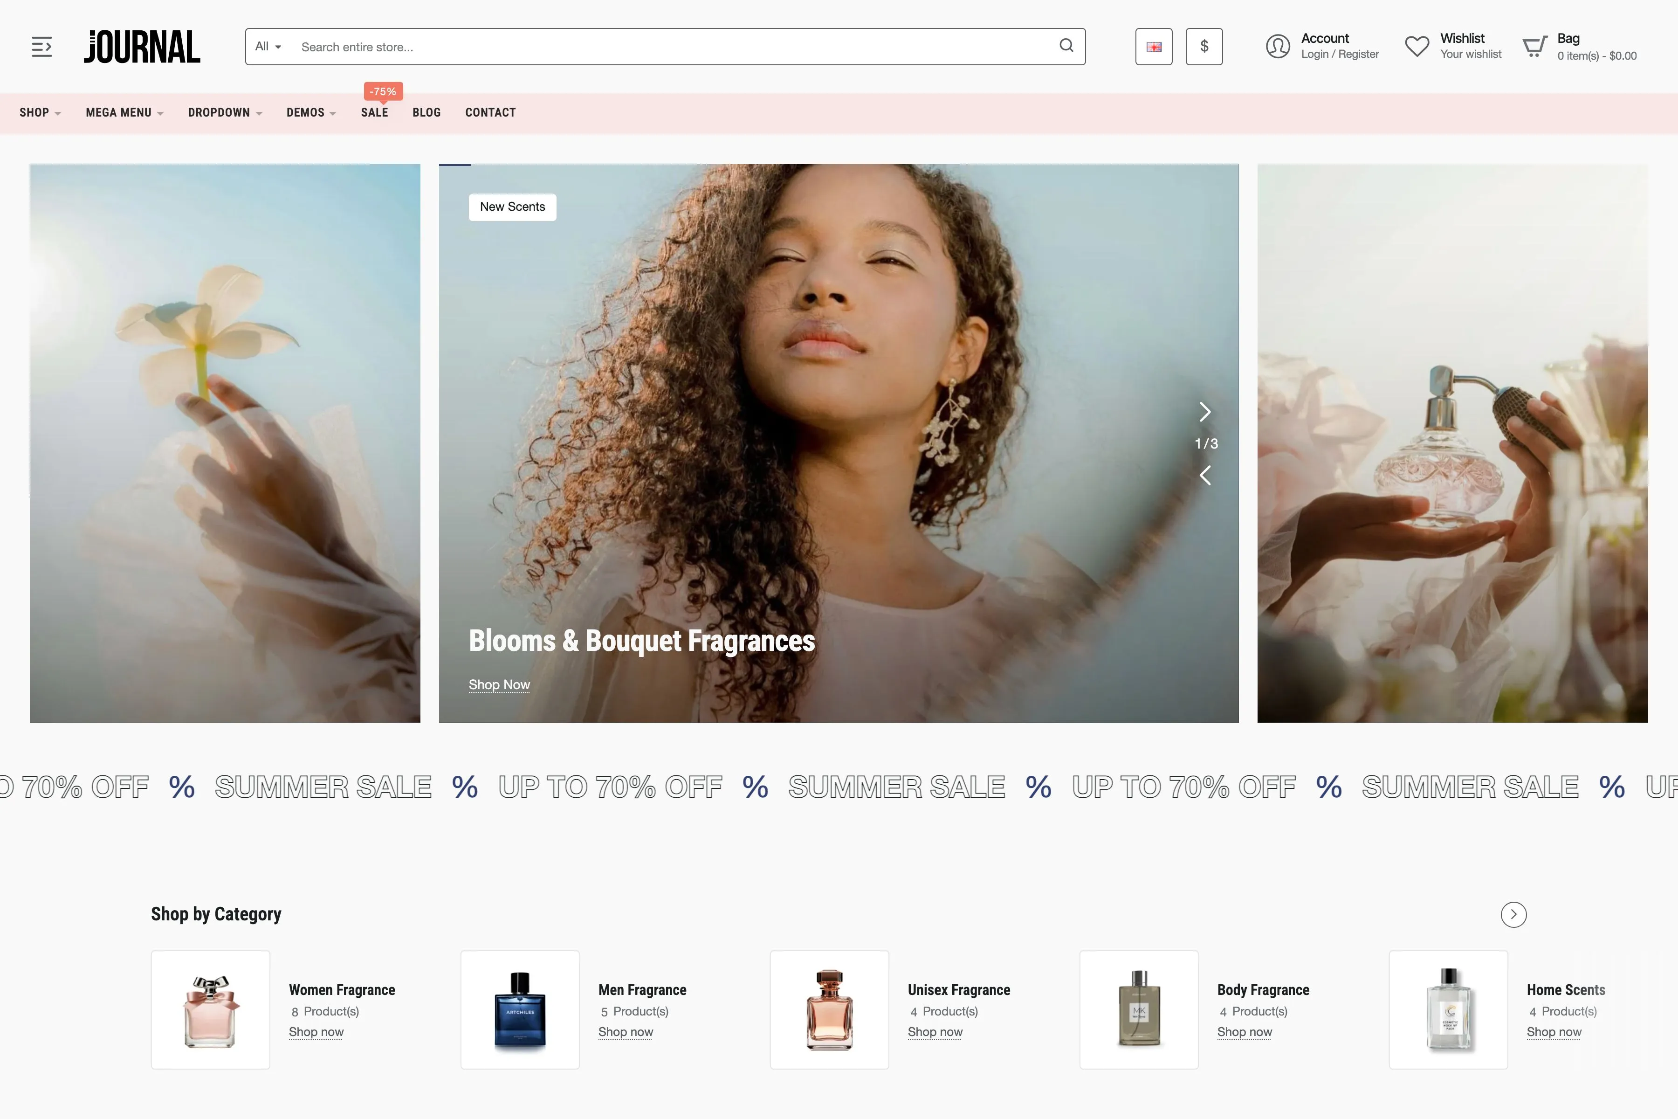Click the Home Scents bottle thumbnail
1678x1119 pixels.
tap(1448, 1010)
